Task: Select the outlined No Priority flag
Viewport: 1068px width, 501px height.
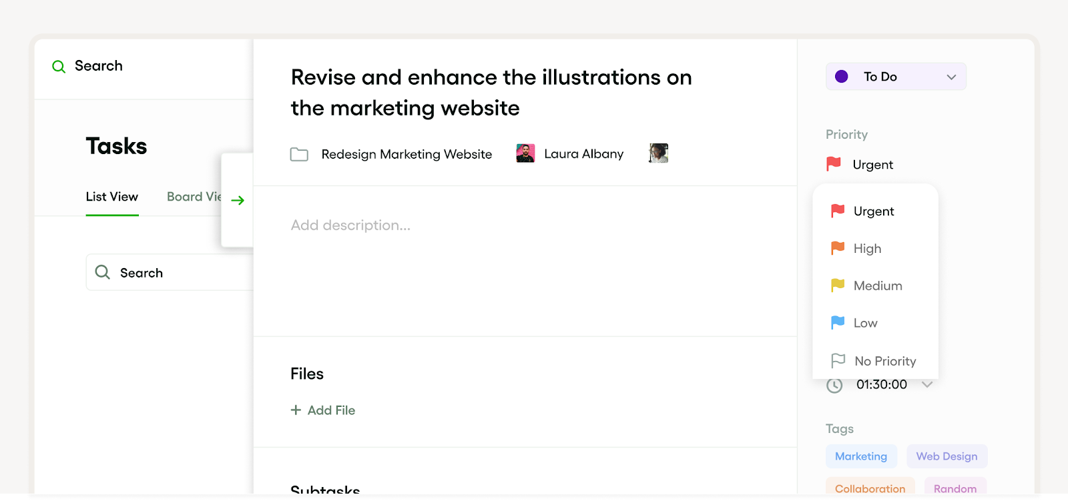Action: [838, 361]
